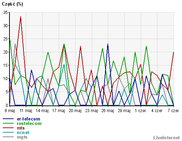This screenshot has width=182, height=141.
Task: Click the green rostelecom line swatch
Action: 8,123
